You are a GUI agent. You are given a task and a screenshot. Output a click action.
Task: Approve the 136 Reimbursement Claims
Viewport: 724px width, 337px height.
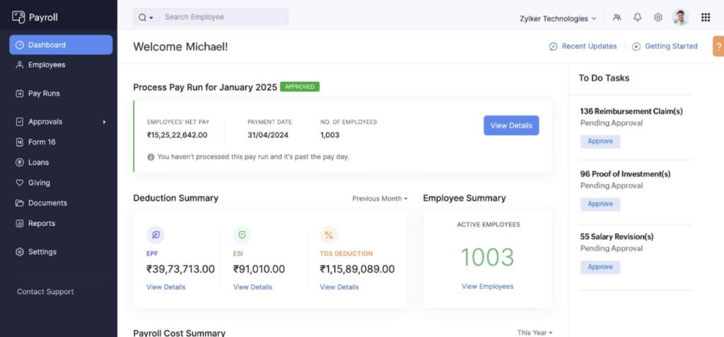pos(600,141)
